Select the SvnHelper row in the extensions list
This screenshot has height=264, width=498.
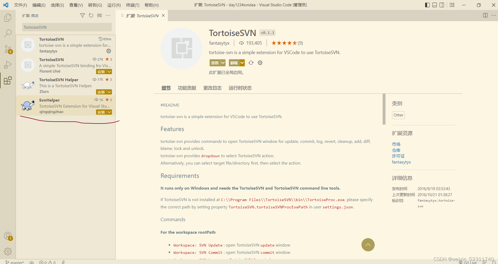click(x=66, y=106)
